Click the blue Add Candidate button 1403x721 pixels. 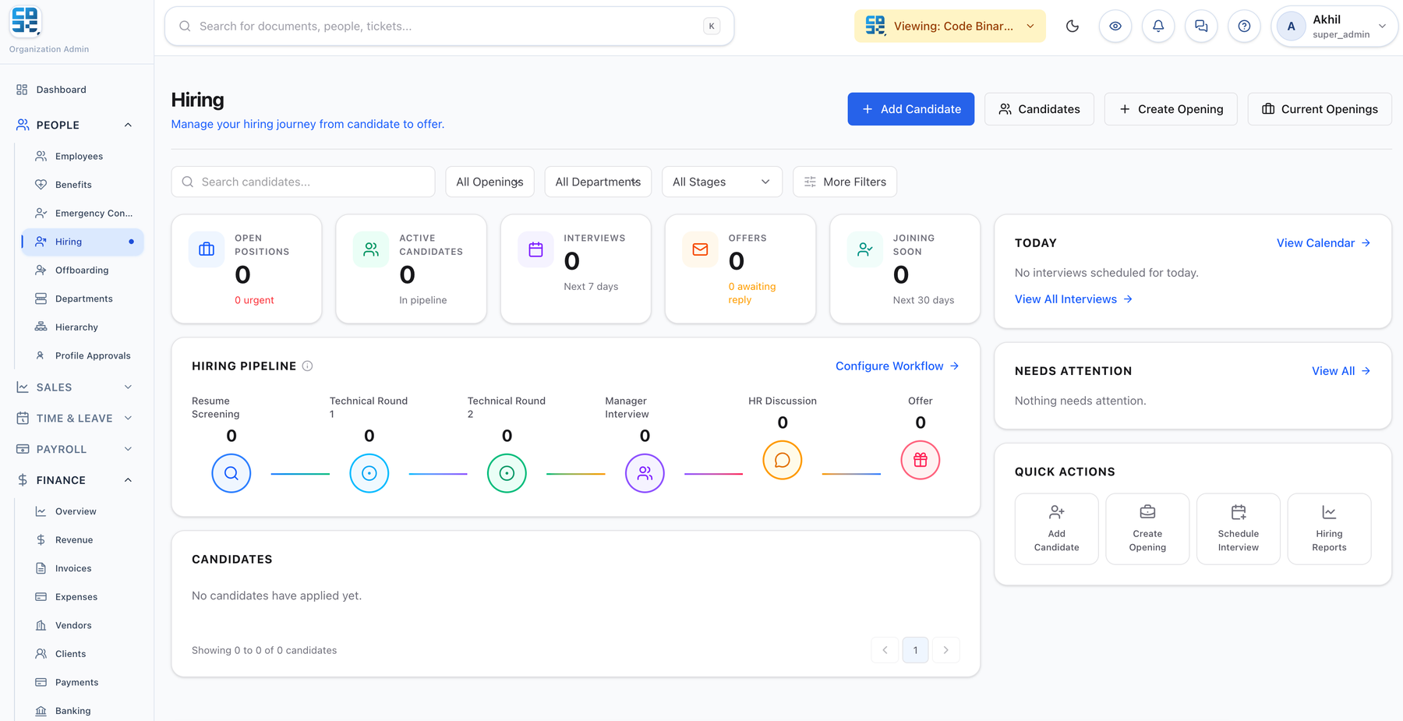[x=910, y=109]
